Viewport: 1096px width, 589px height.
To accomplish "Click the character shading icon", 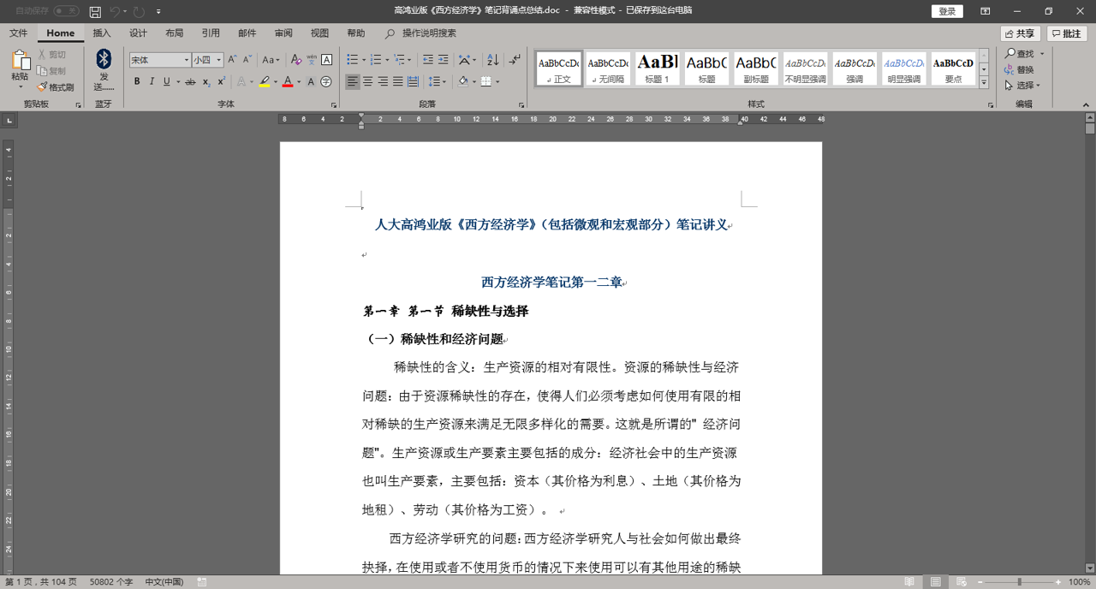I will (311, 82).
